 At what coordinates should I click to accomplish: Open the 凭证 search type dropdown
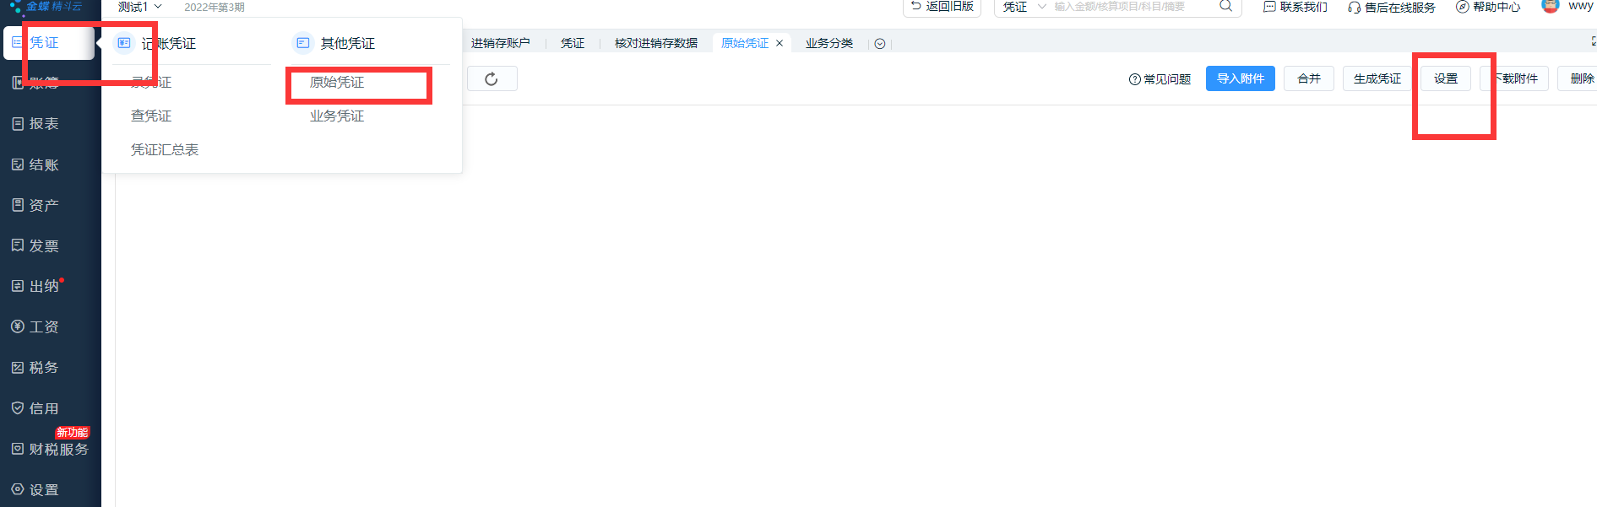pos(1024,7)
